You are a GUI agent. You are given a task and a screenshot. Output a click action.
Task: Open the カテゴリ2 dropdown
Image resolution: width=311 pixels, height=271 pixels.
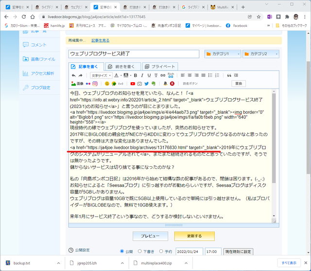261,54
